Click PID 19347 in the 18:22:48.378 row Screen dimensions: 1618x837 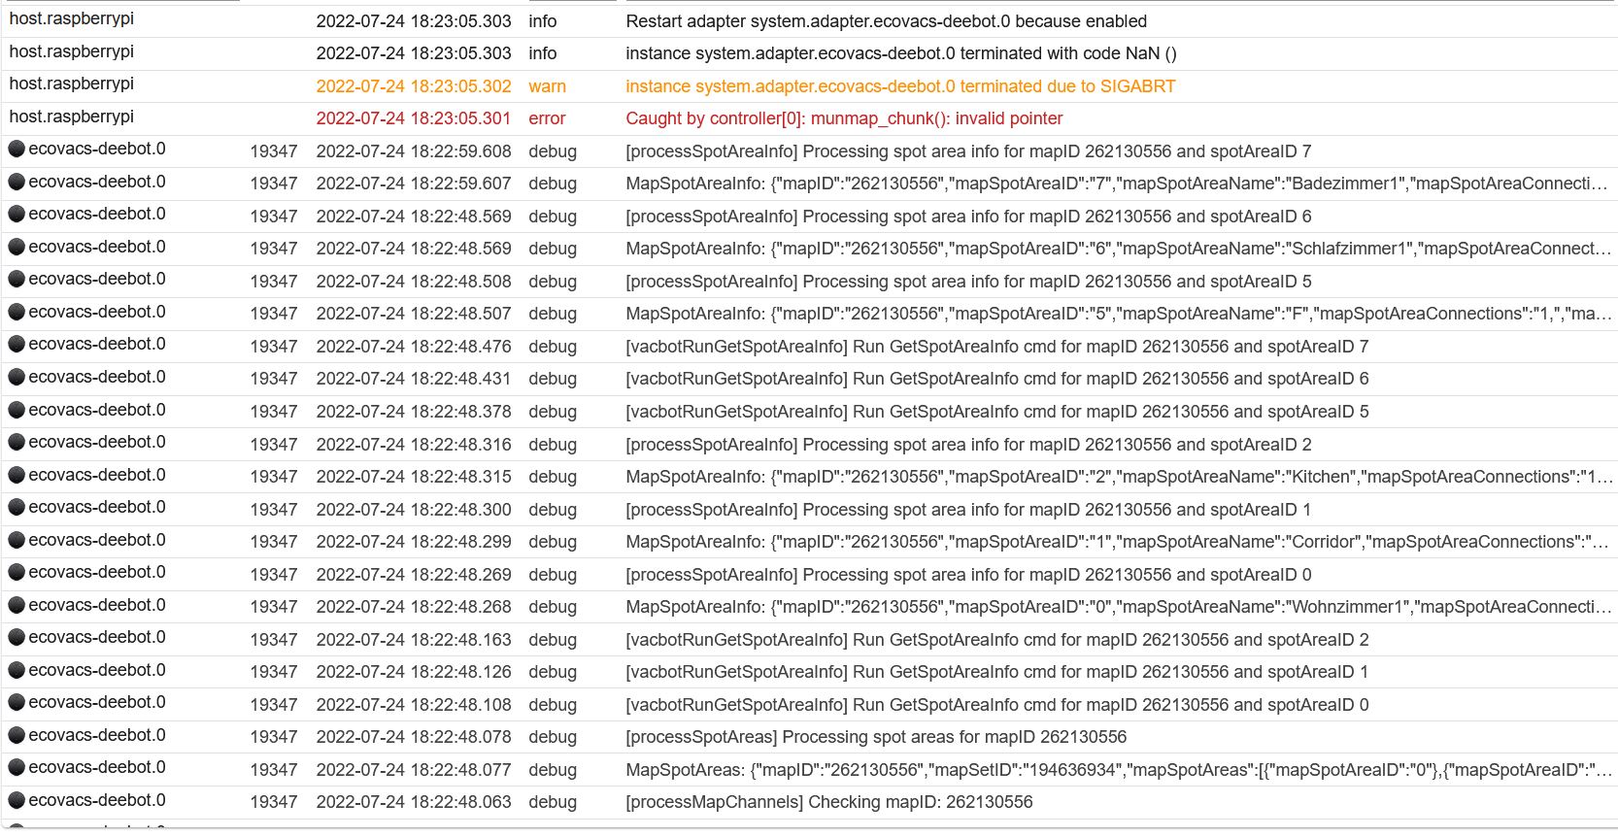(274, 412)
